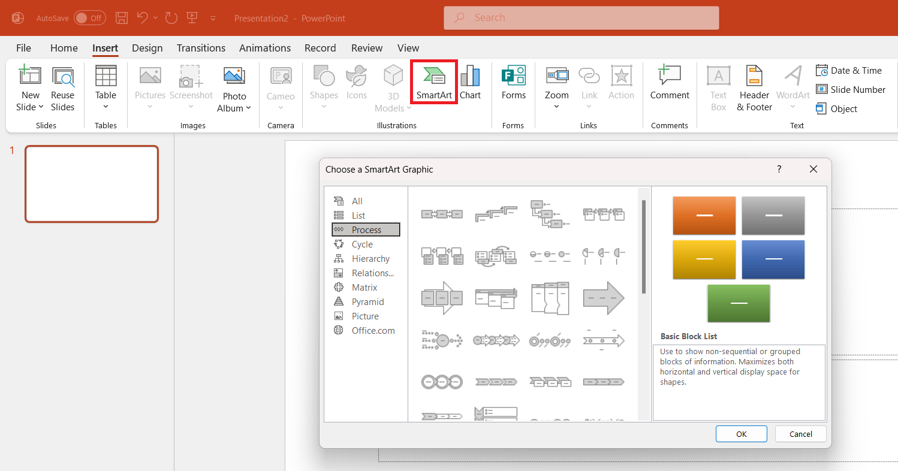The height and width of the screenshot is (471, 898).
Task: Open the Undo history dropdown arrow
Action: (x=156, y=18)
